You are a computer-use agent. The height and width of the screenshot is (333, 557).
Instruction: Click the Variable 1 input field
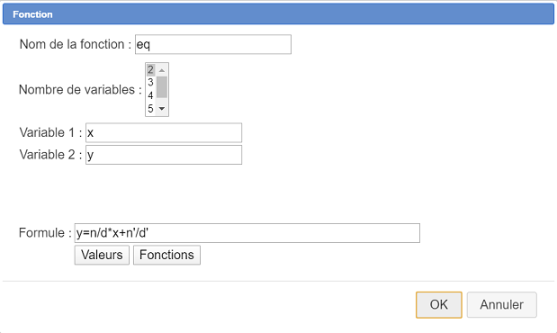click(164, 133)
